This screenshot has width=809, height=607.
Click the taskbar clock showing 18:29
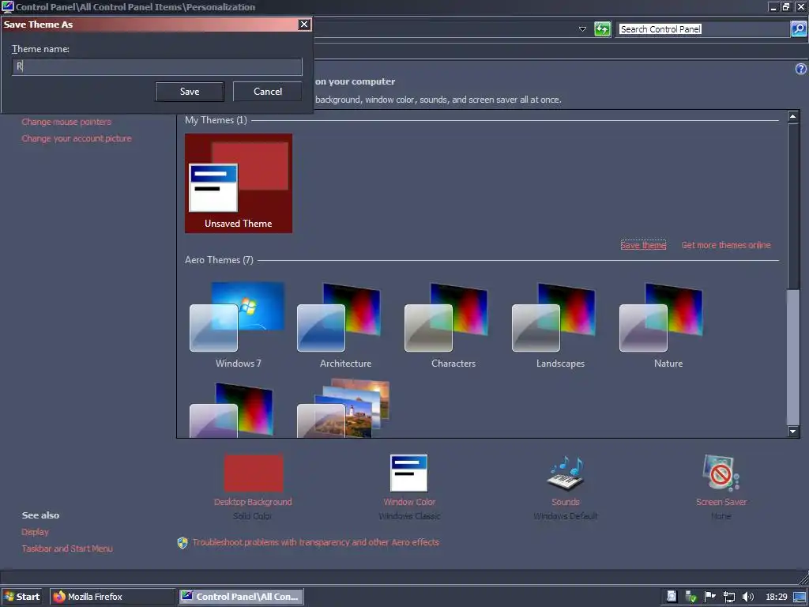[x=777, y=598]
